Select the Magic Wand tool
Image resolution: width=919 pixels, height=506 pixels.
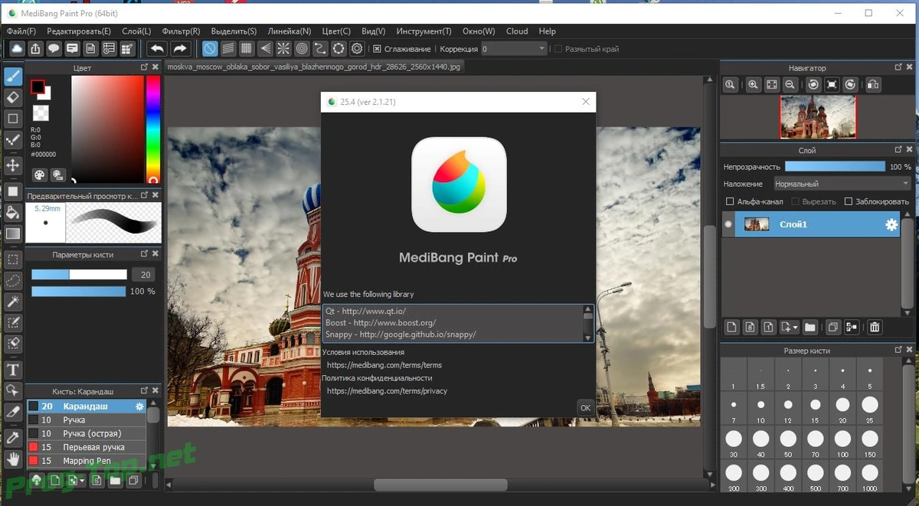pyautogui.click(x=13, y=302)
